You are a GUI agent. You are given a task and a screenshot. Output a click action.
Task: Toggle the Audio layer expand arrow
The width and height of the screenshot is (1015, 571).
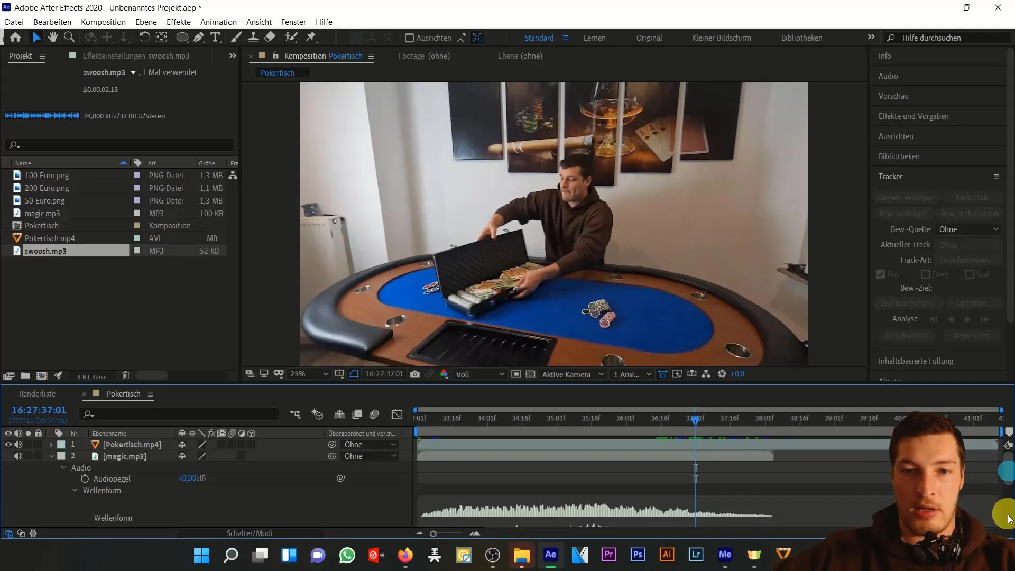point(63,467)
